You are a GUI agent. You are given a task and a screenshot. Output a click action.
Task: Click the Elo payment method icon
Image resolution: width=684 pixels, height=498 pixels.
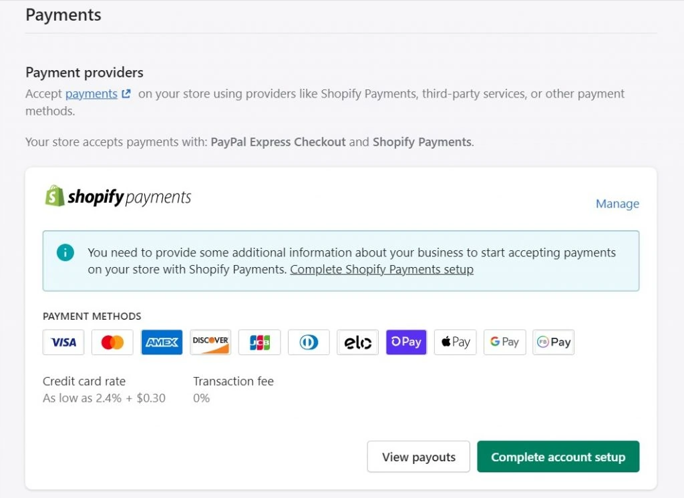357,342
